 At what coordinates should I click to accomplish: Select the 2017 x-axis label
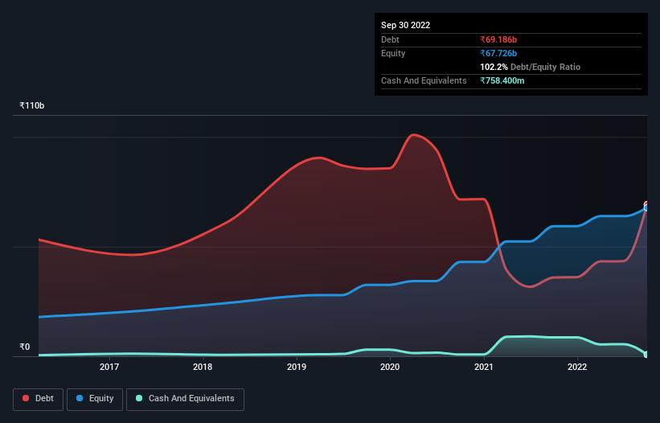pyautogui.click(x=109, y=367)
